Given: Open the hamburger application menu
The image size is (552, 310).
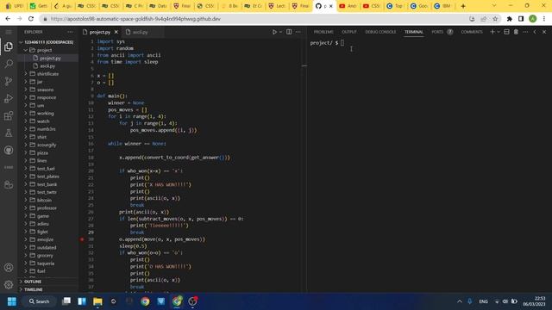Looking at the screenshot, I should 9,32.
